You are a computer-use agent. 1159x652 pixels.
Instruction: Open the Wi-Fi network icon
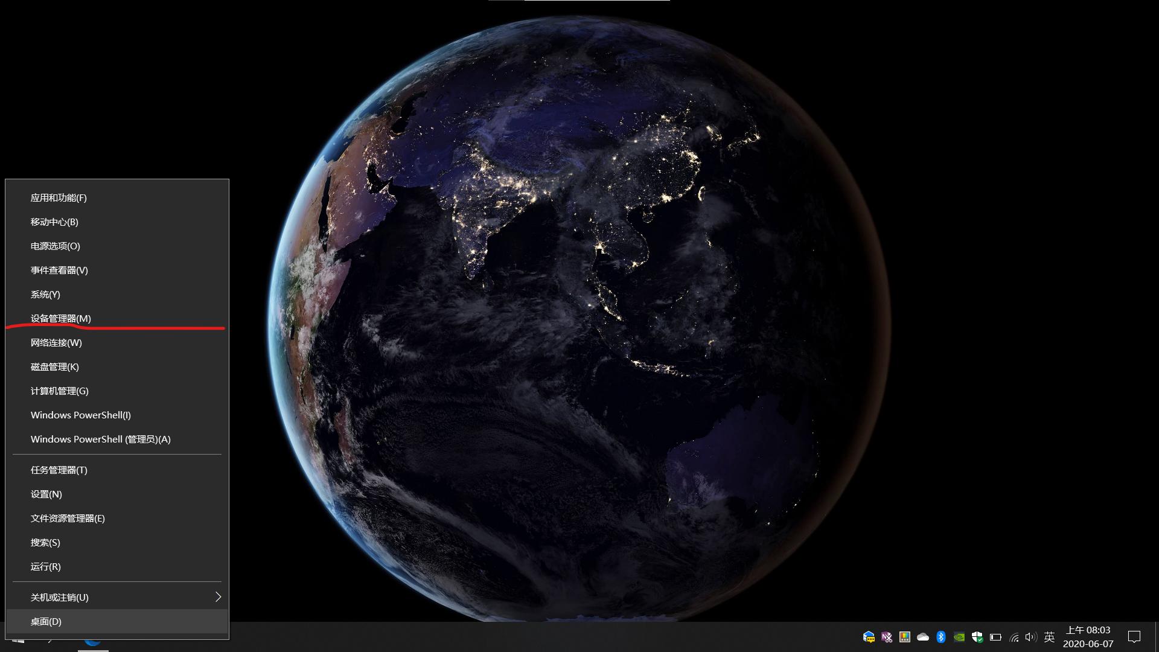tap(1014, 637)
